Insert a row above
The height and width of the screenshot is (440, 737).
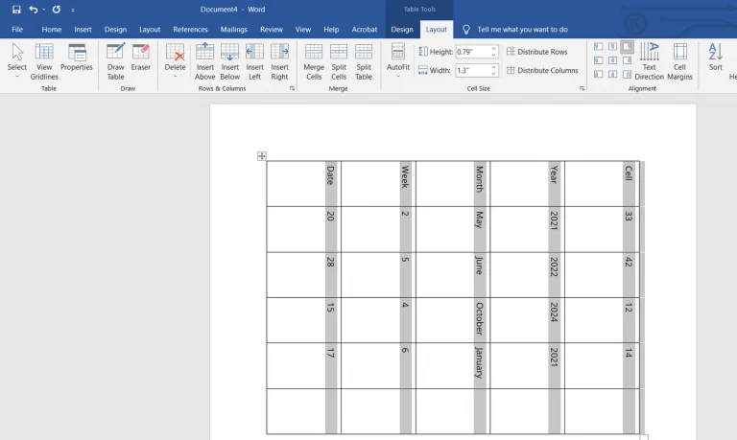205,61
